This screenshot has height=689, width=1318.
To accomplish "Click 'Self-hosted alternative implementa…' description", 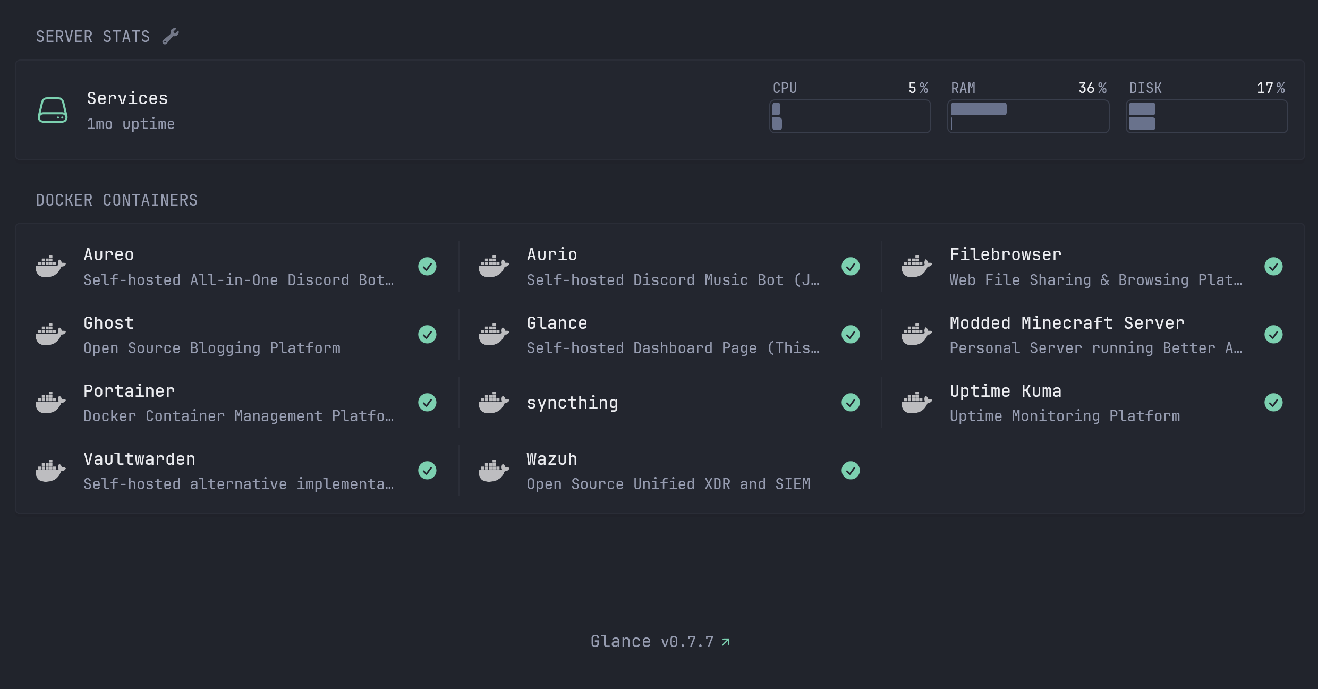I will (239, 484).
